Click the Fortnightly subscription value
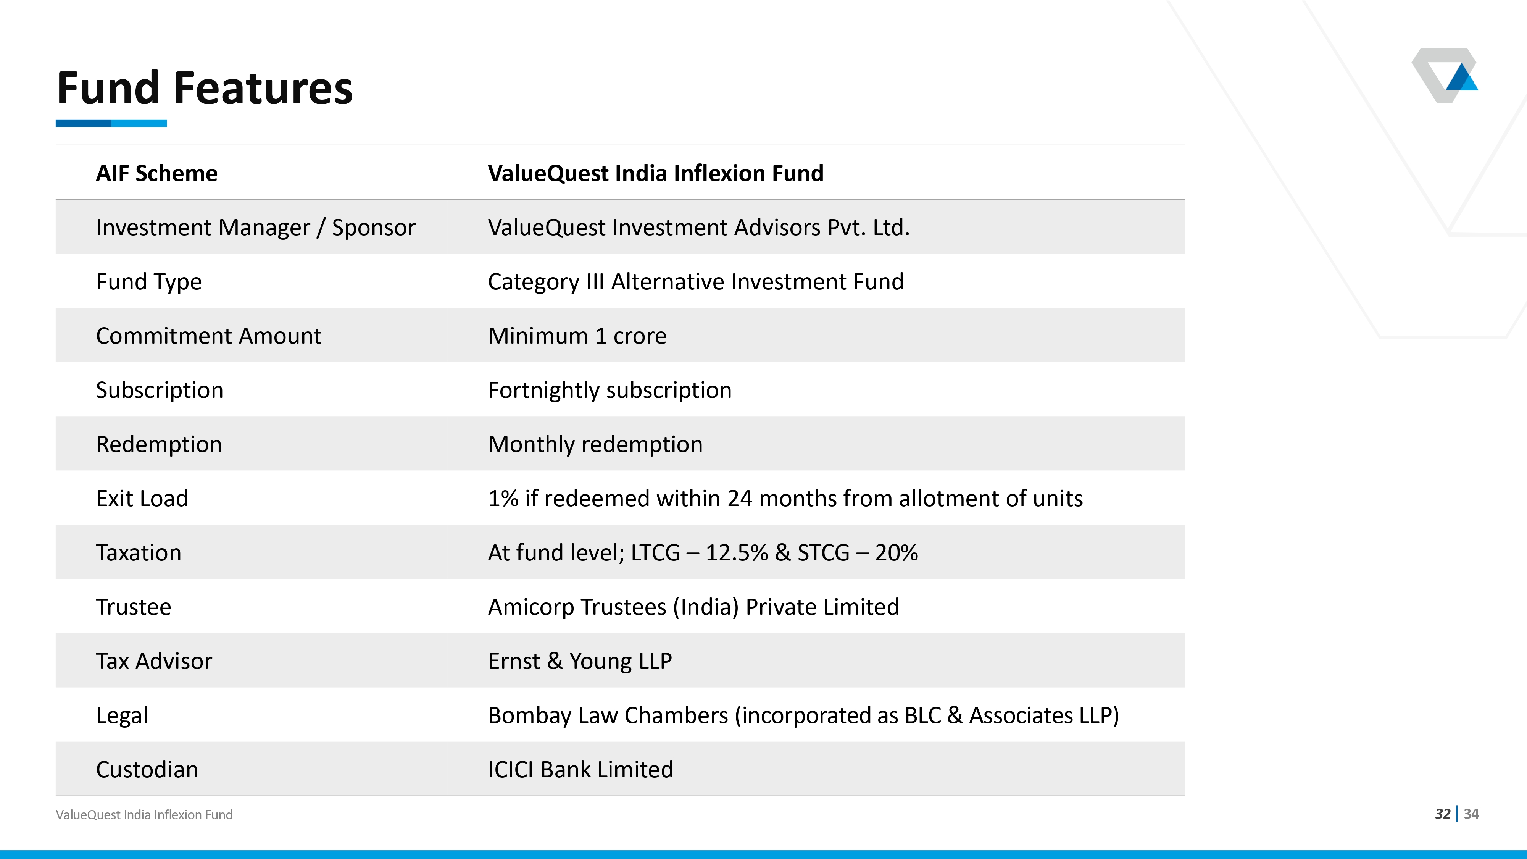This screenshot has width=1527, height=859. coord(610,391)
